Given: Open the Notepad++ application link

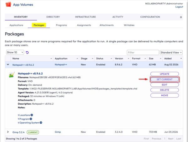Looking at the screenshot, I should pos(61,64).
